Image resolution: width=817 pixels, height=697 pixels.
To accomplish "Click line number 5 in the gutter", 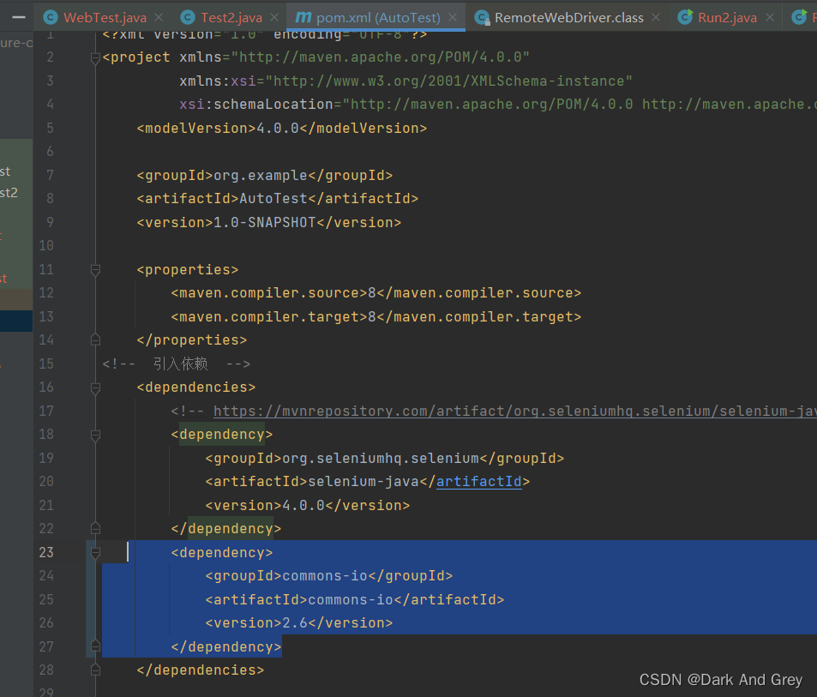I will (50, 128).
